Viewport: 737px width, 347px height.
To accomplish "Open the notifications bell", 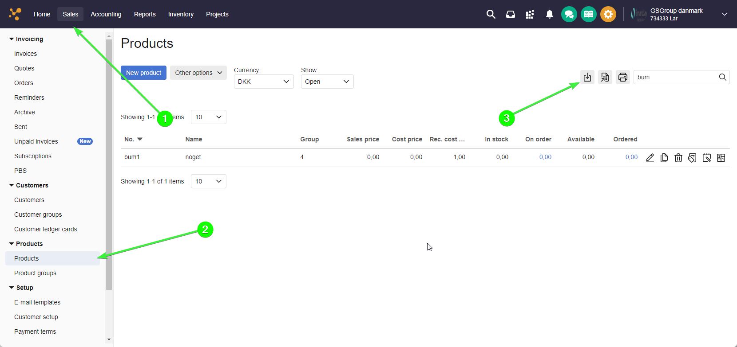I will tap(550, 14).
